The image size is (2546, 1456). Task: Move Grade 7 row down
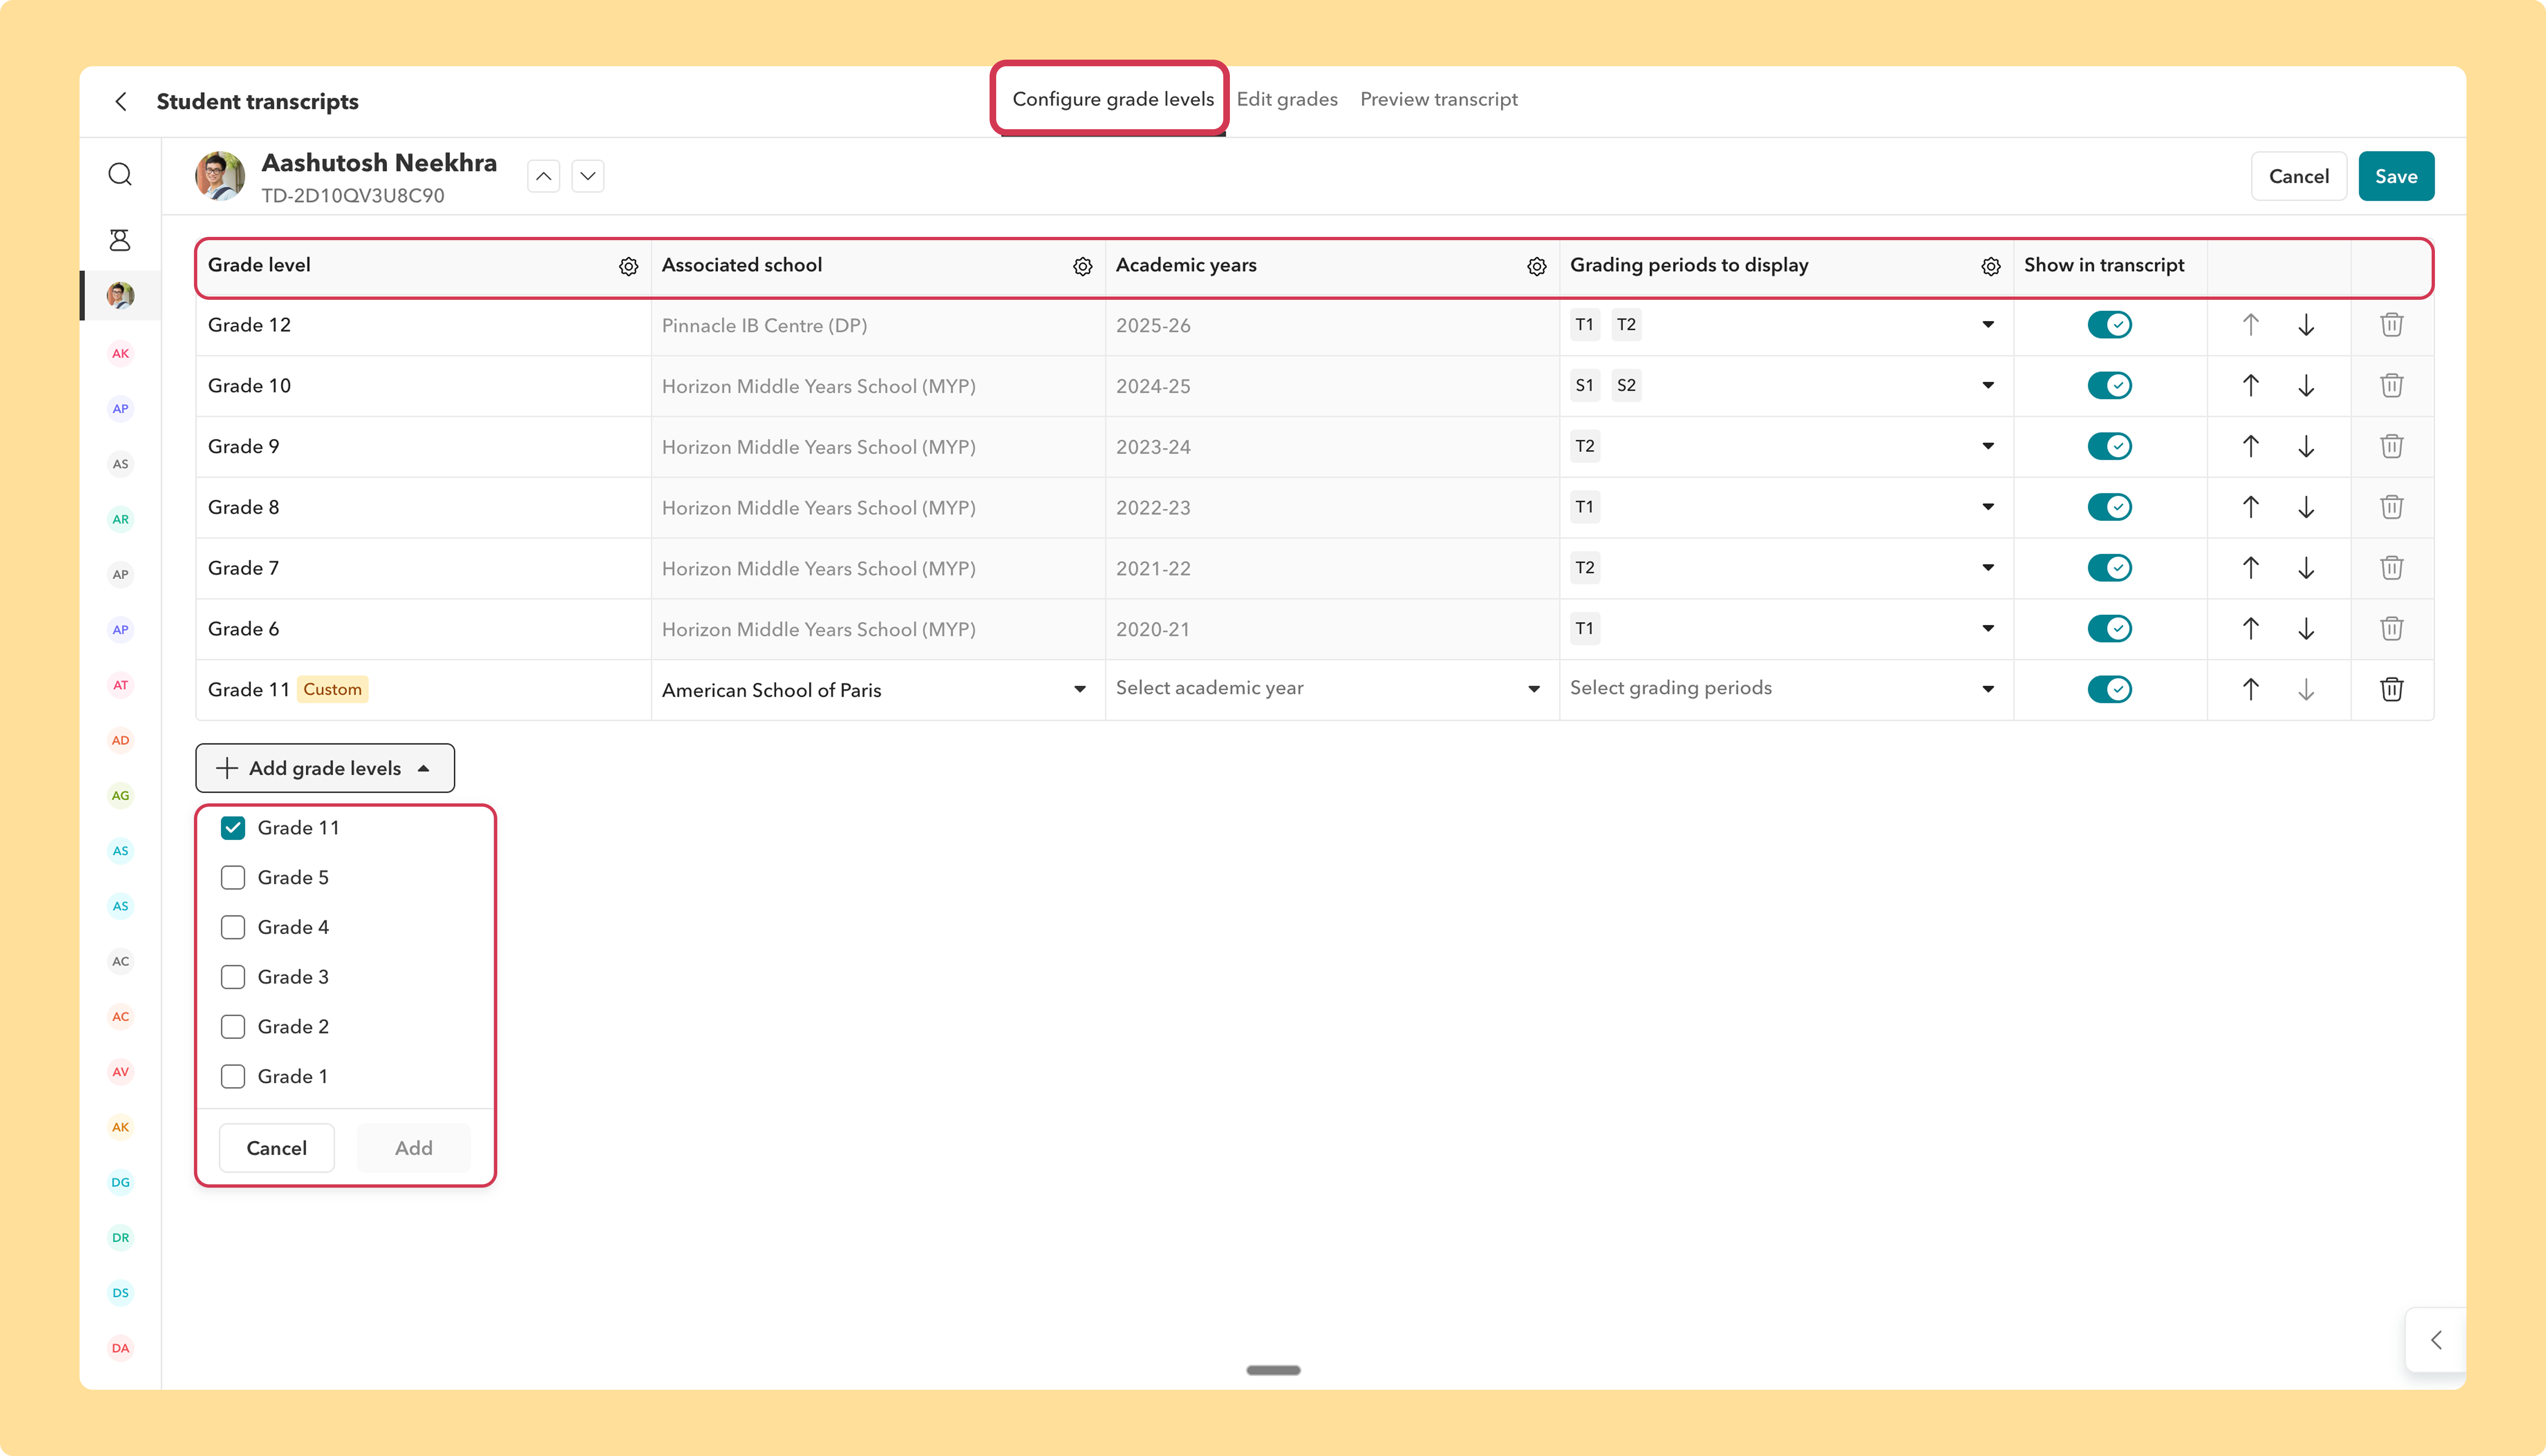[x=2306, y=568]
